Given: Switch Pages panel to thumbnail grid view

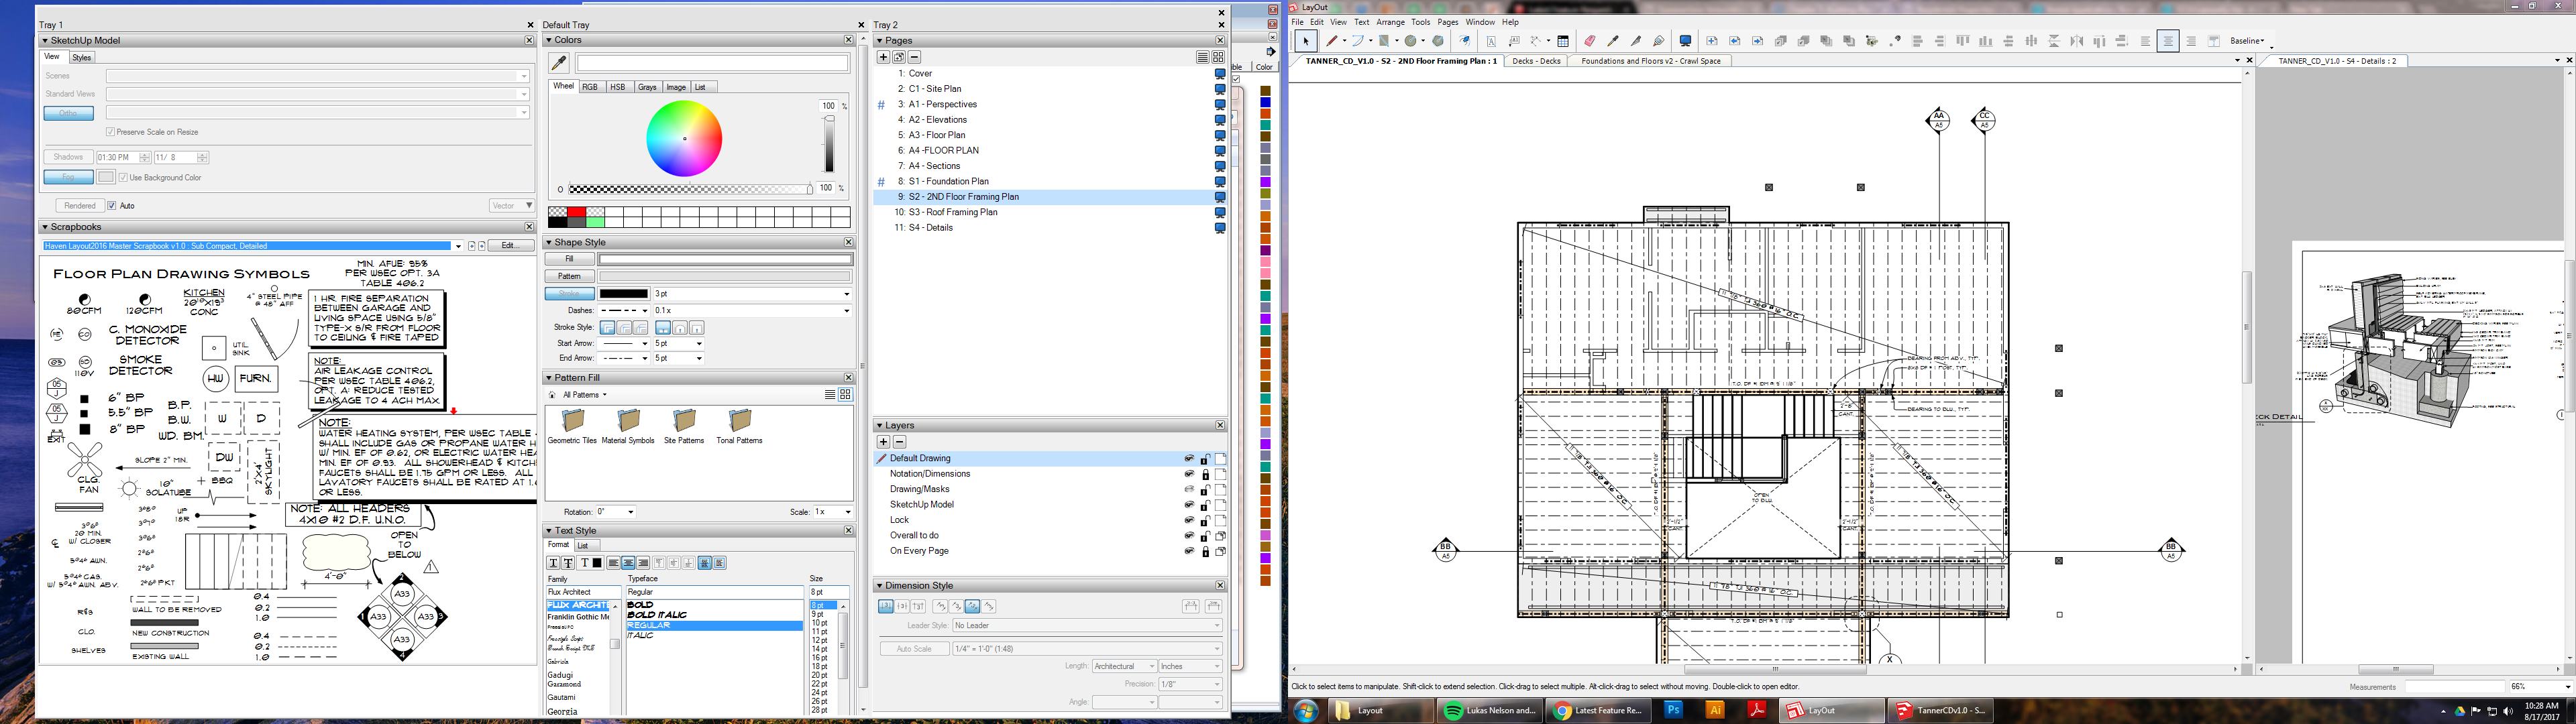Looking at the screenshot, I should (1218, 57).
